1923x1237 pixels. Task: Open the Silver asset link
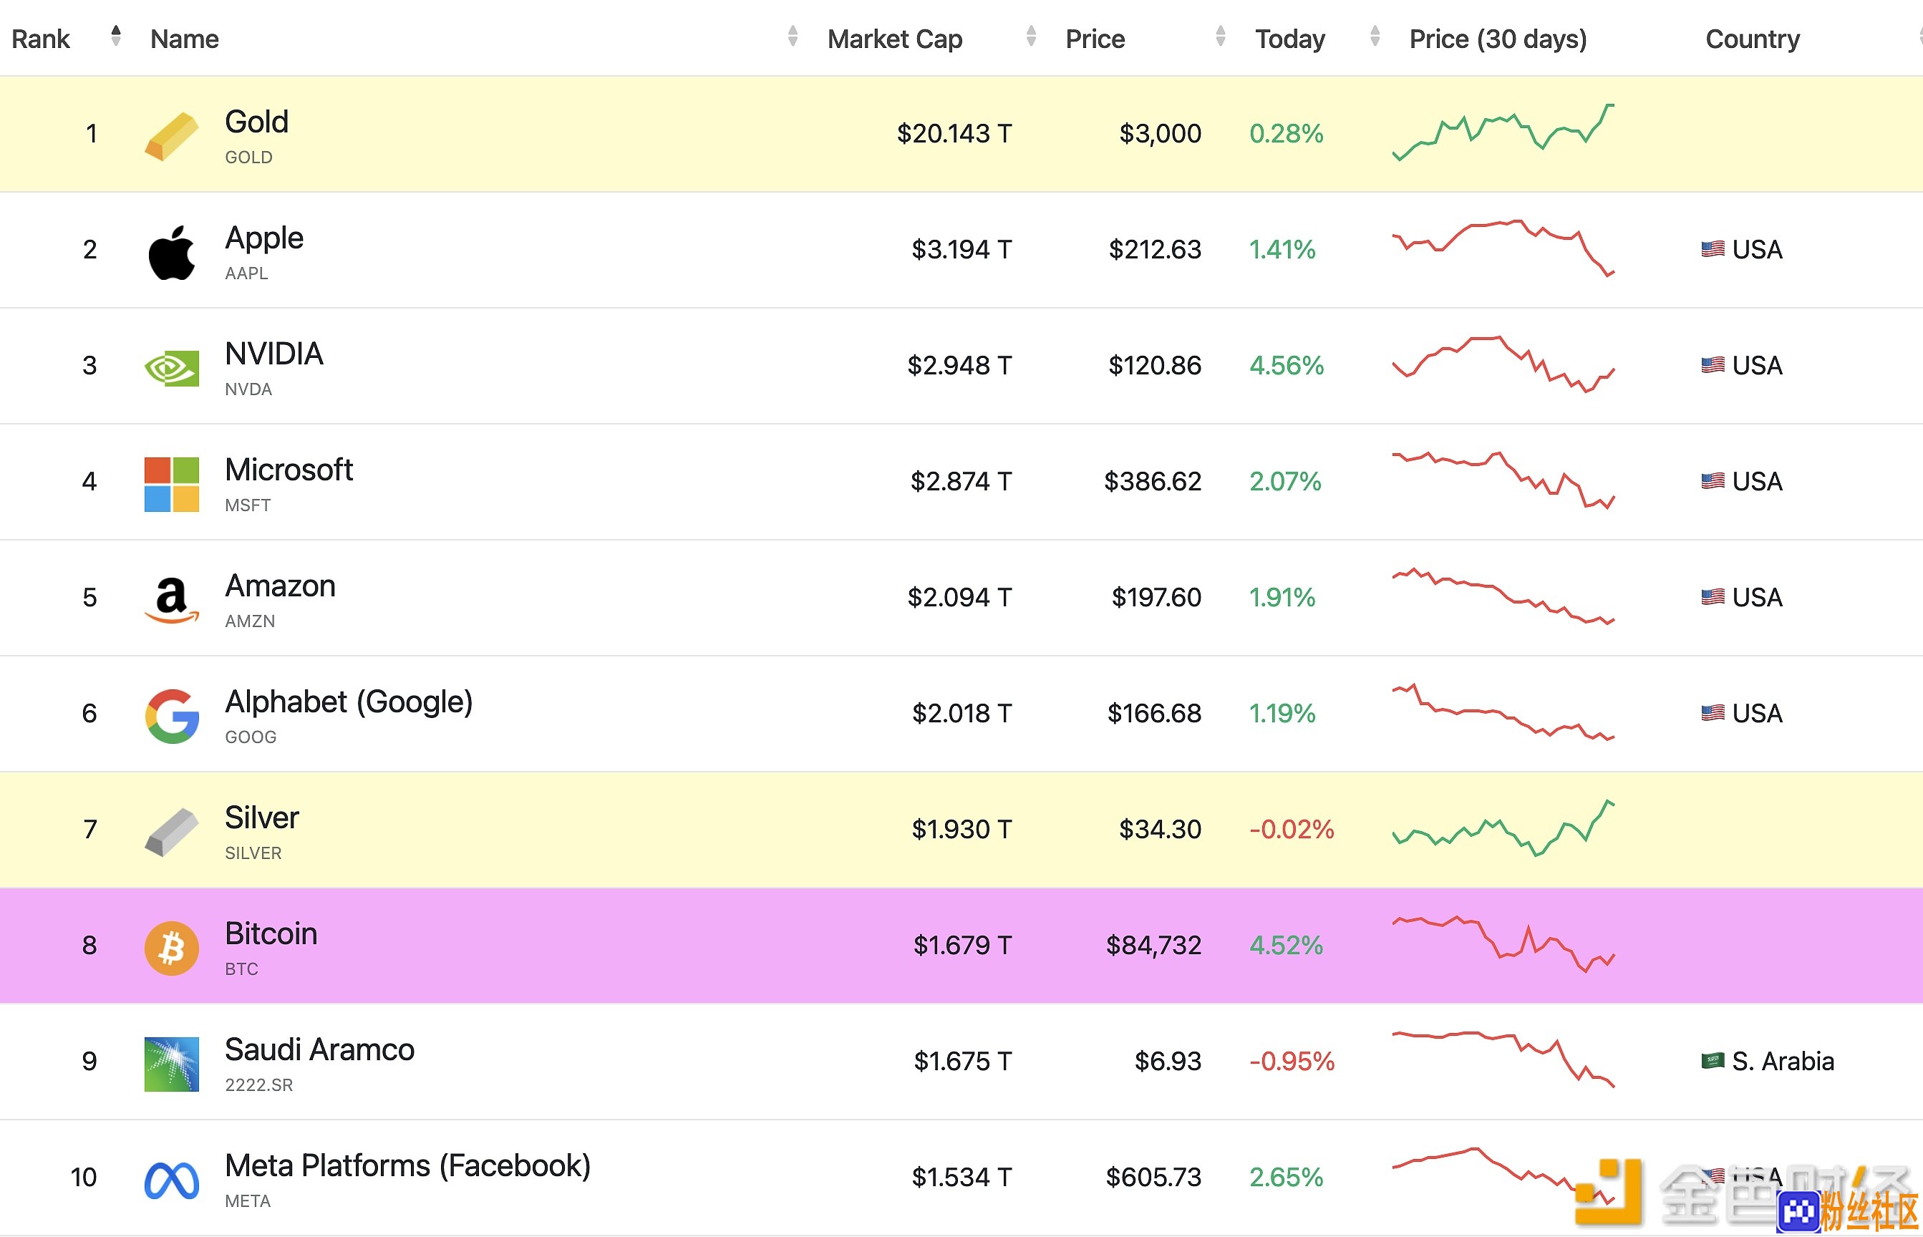tap(261, 818)
